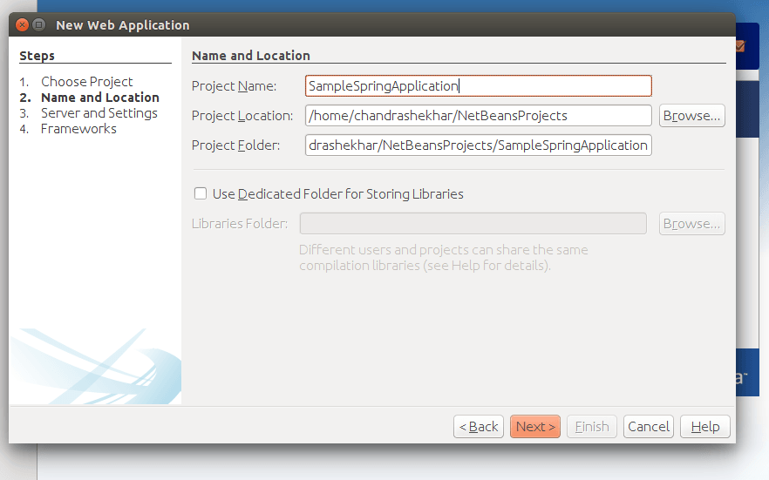Select the Project Folder field
Image resolution: width=769 pixels, height=480 pixels.
click(478, 145)
